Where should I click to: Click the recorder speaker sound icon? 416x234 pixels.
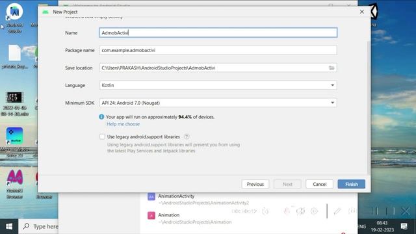point(300,211)
